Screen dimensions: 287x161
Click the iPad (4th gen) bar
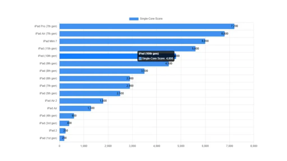67,116
